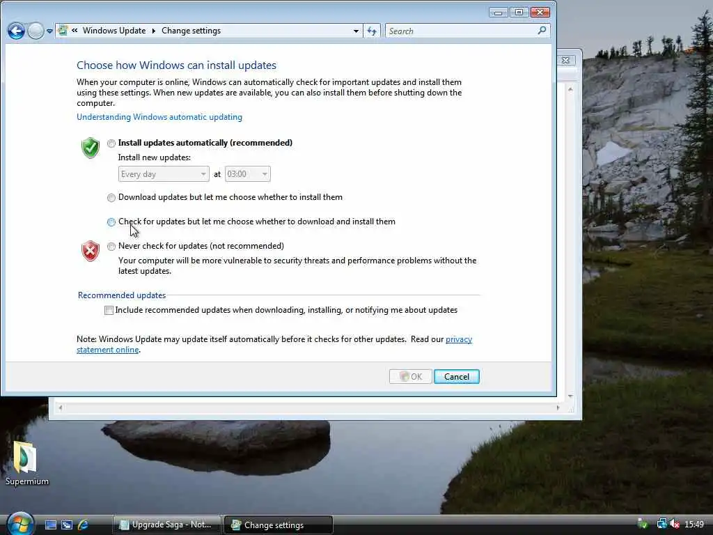Select Never check for updates option
The image size is (713, 535).
pos(111,246)
